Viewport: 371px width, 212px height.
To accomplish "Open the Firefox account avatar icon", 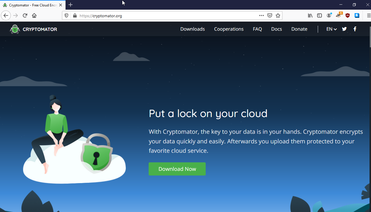I will (x=329, y=15).
